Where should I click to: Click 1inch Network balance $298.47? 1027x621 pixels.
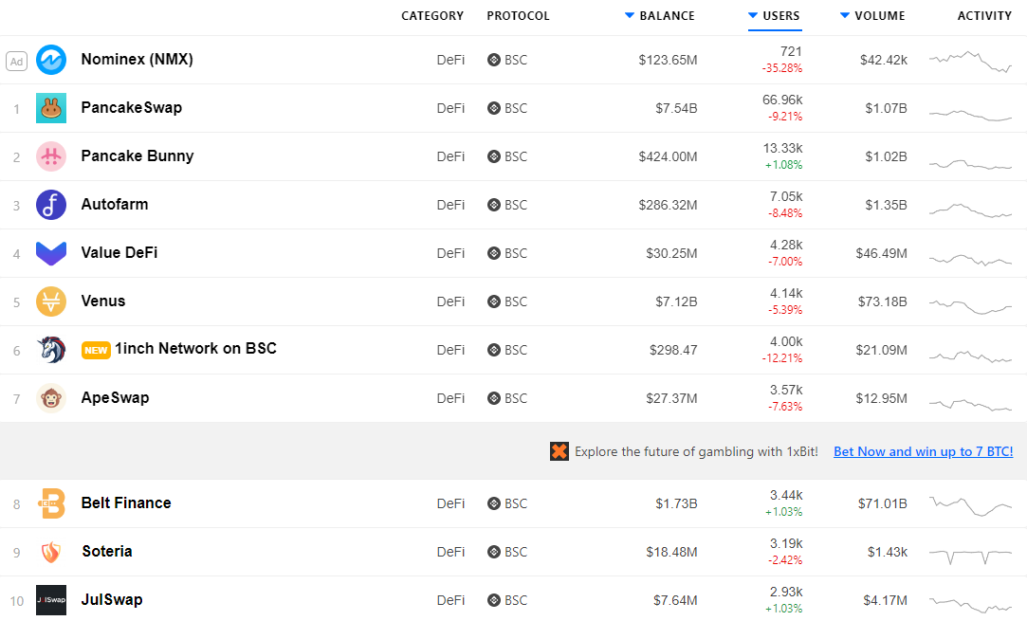coord(673,350)
